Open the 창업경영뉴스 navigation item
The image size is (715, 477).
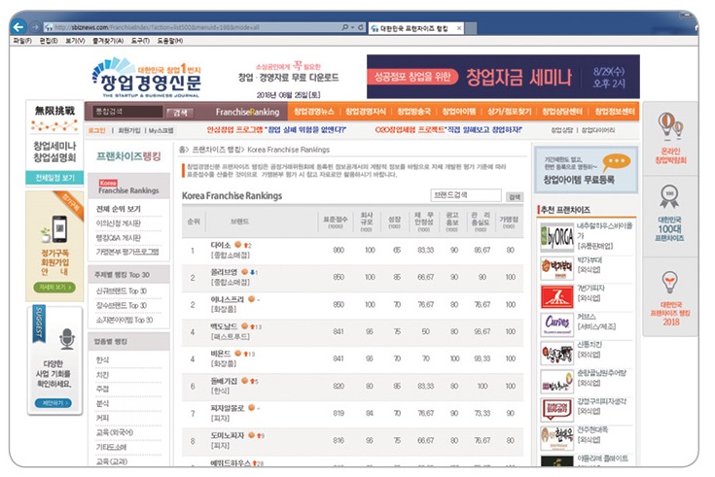coord(313,112)
